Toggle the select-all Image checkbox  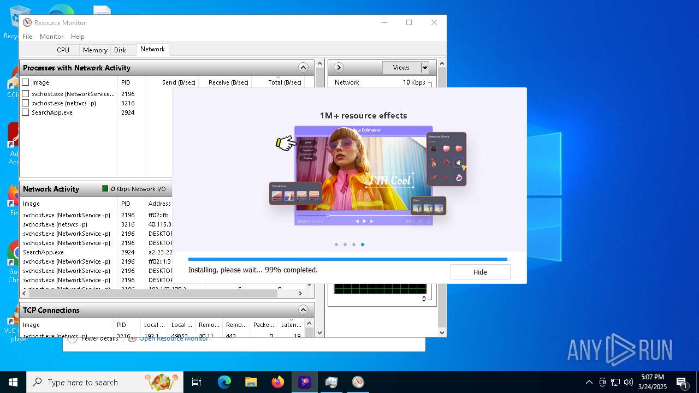pos(26,82)
